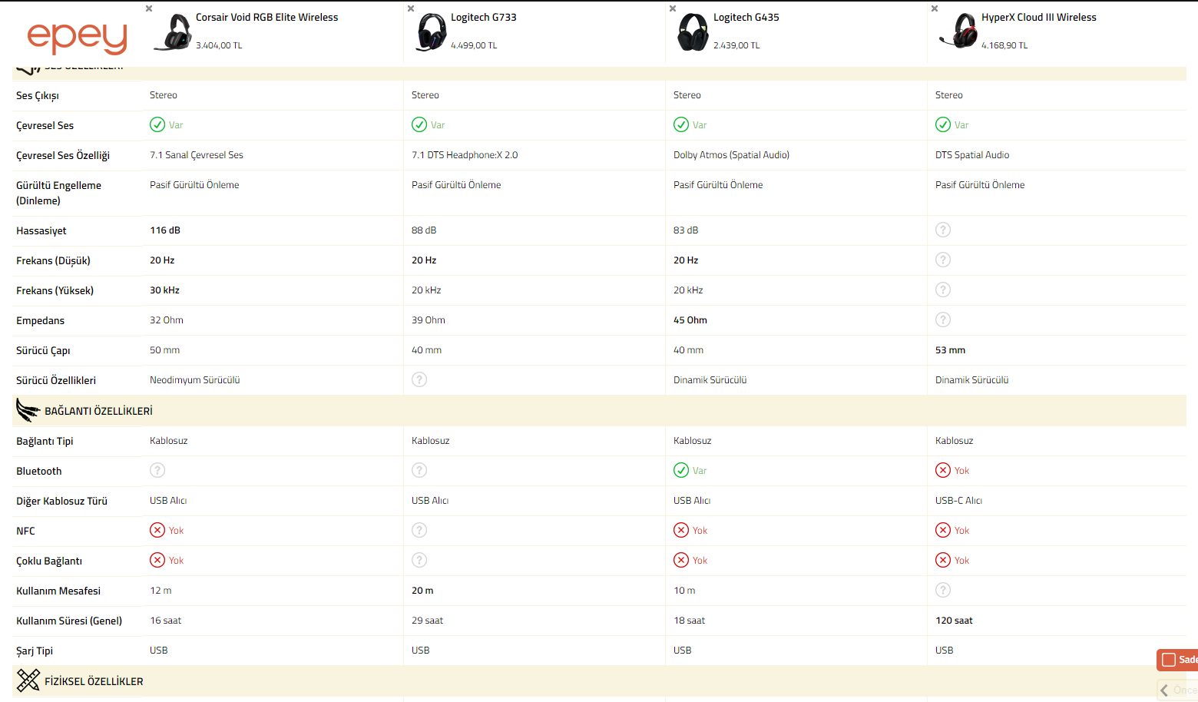Click Logitech G733's Çevresel Ses check icon

(419, 124)
